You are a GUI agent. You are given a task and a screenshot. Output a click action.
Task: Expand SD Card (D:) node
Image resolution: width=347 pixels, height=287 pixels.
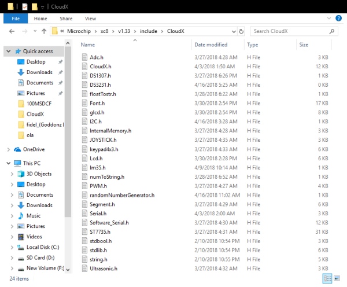click(12, 258)
